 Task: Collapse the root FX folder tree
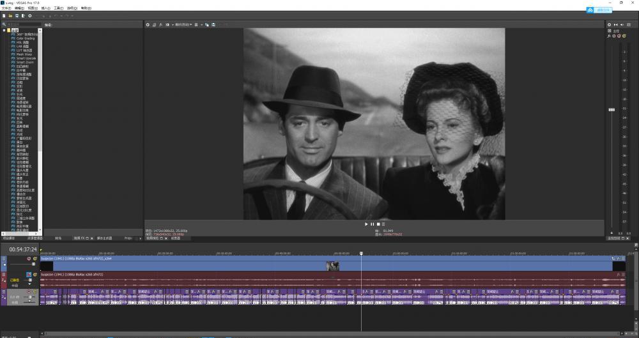coord(4,30)
